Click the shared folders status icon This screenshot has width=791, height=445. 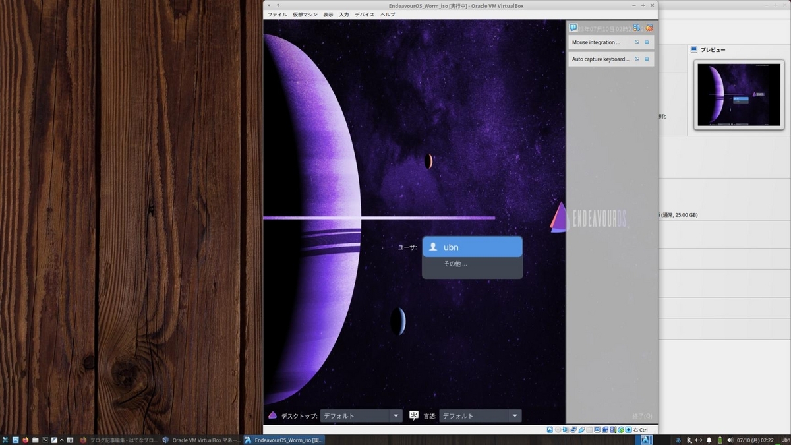589,430
